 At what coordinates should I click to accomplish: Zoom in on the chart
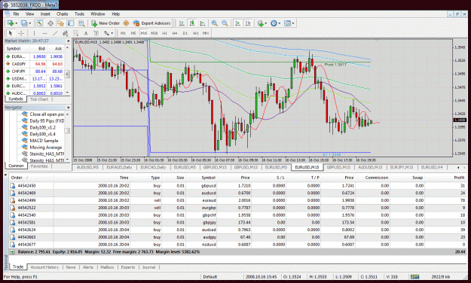215,23
